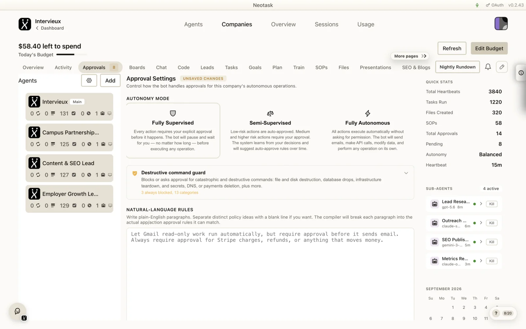
Task: Click into the natural-language rules text area
Action: [270, 274]
